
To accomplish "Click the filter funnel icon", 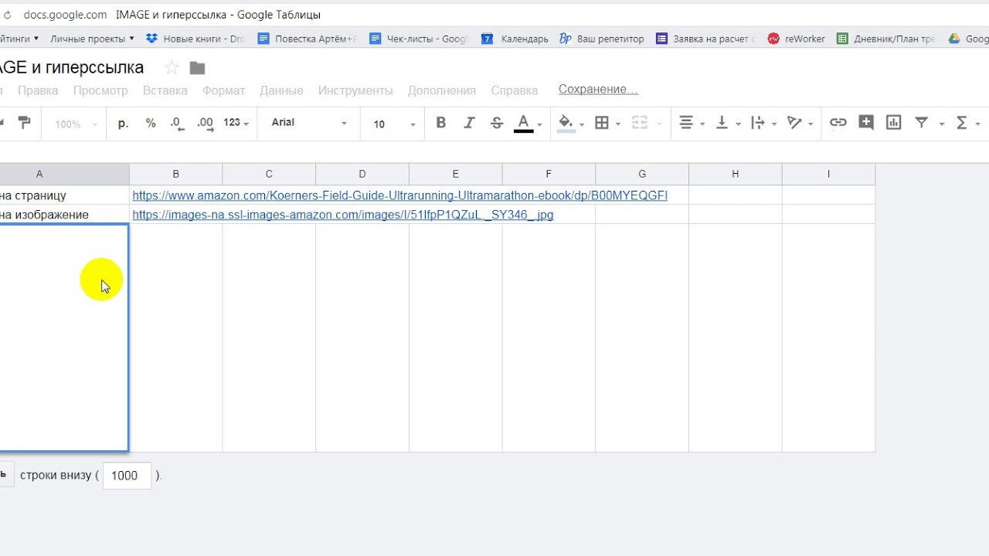I will coord(921,123).
